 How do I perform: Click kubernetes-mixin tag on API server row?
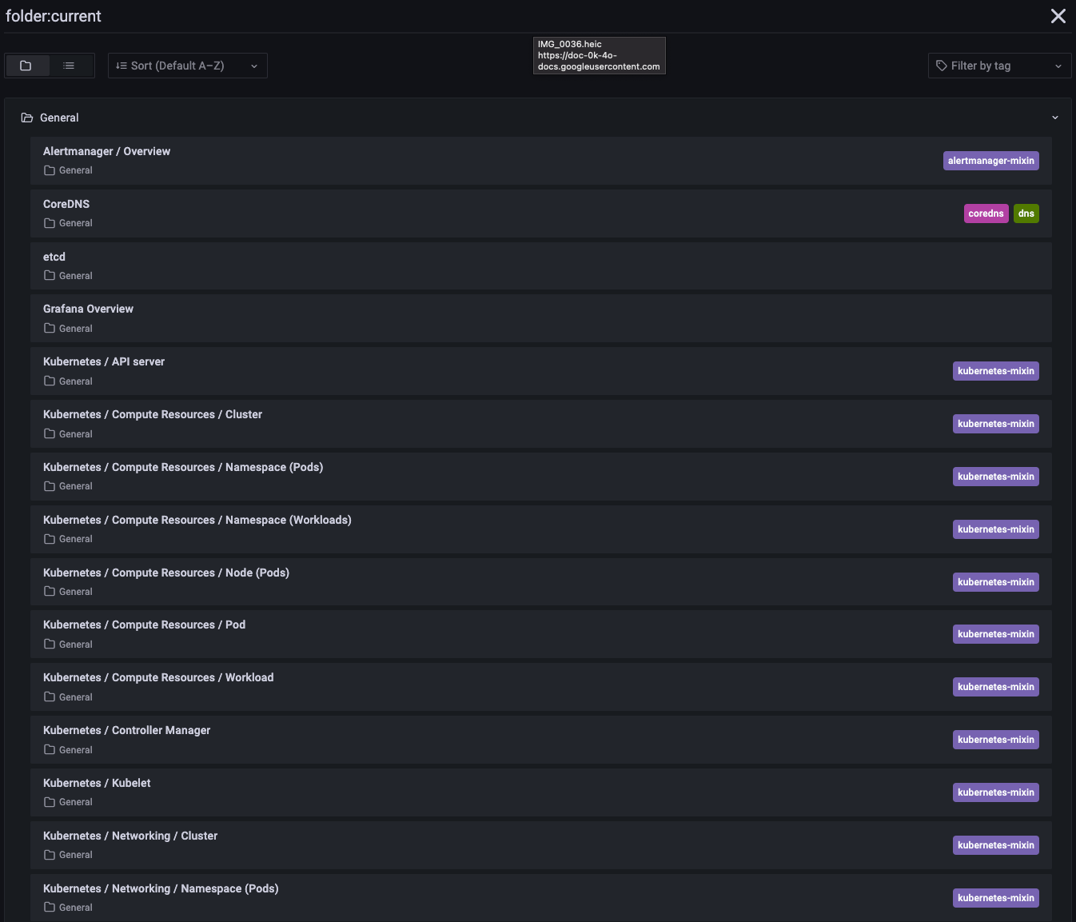click(995, 371)
